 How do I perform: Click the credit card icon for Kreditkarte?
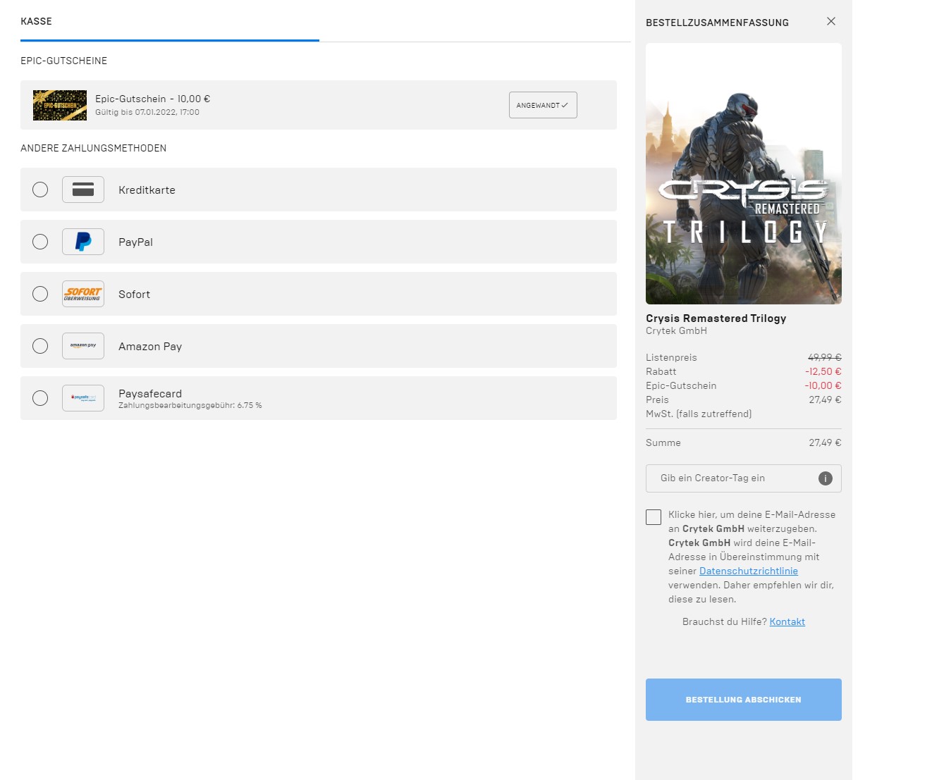coord(83,190)
